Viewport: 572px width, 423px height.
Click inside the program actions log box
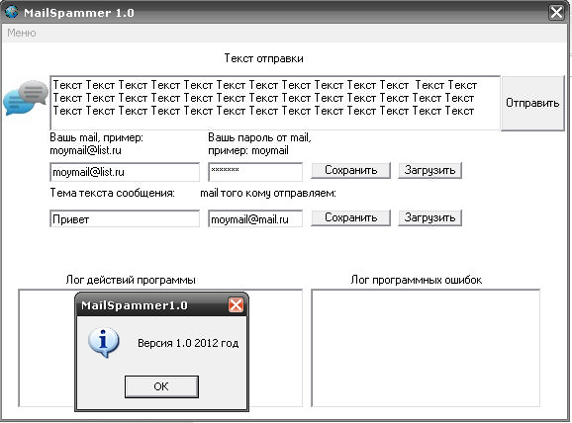tap(275, 348)
